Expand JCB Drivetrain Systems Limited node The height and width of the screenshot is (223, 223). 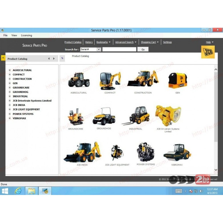(x=10, y=101)
